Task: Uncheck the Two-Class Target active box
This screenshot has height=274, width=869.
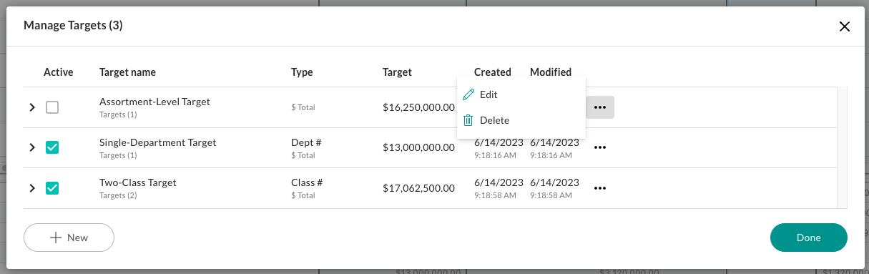Action: click(x=52, y=188)
